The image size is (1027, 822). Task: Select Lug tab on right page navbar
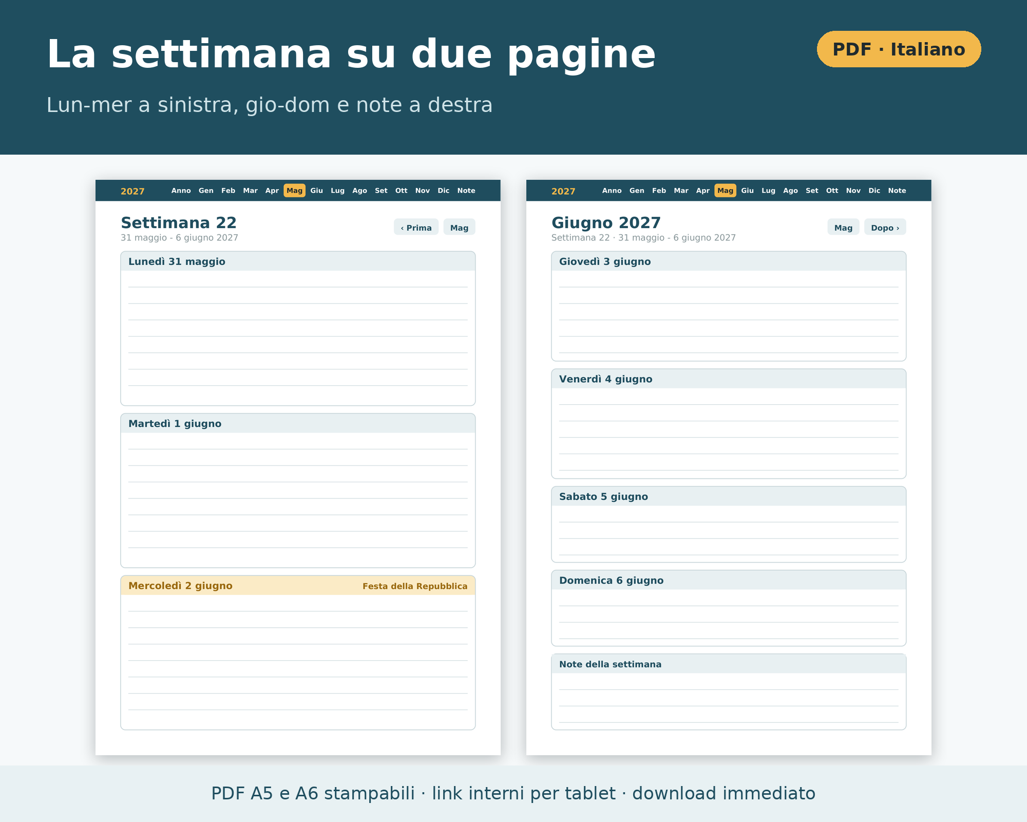click(768, 191)
